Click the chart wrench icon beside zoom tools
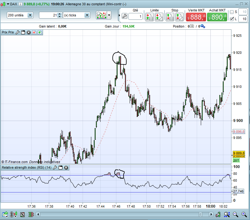The height and width of the screenshot is (220, 250). click(x=218, y=214)
